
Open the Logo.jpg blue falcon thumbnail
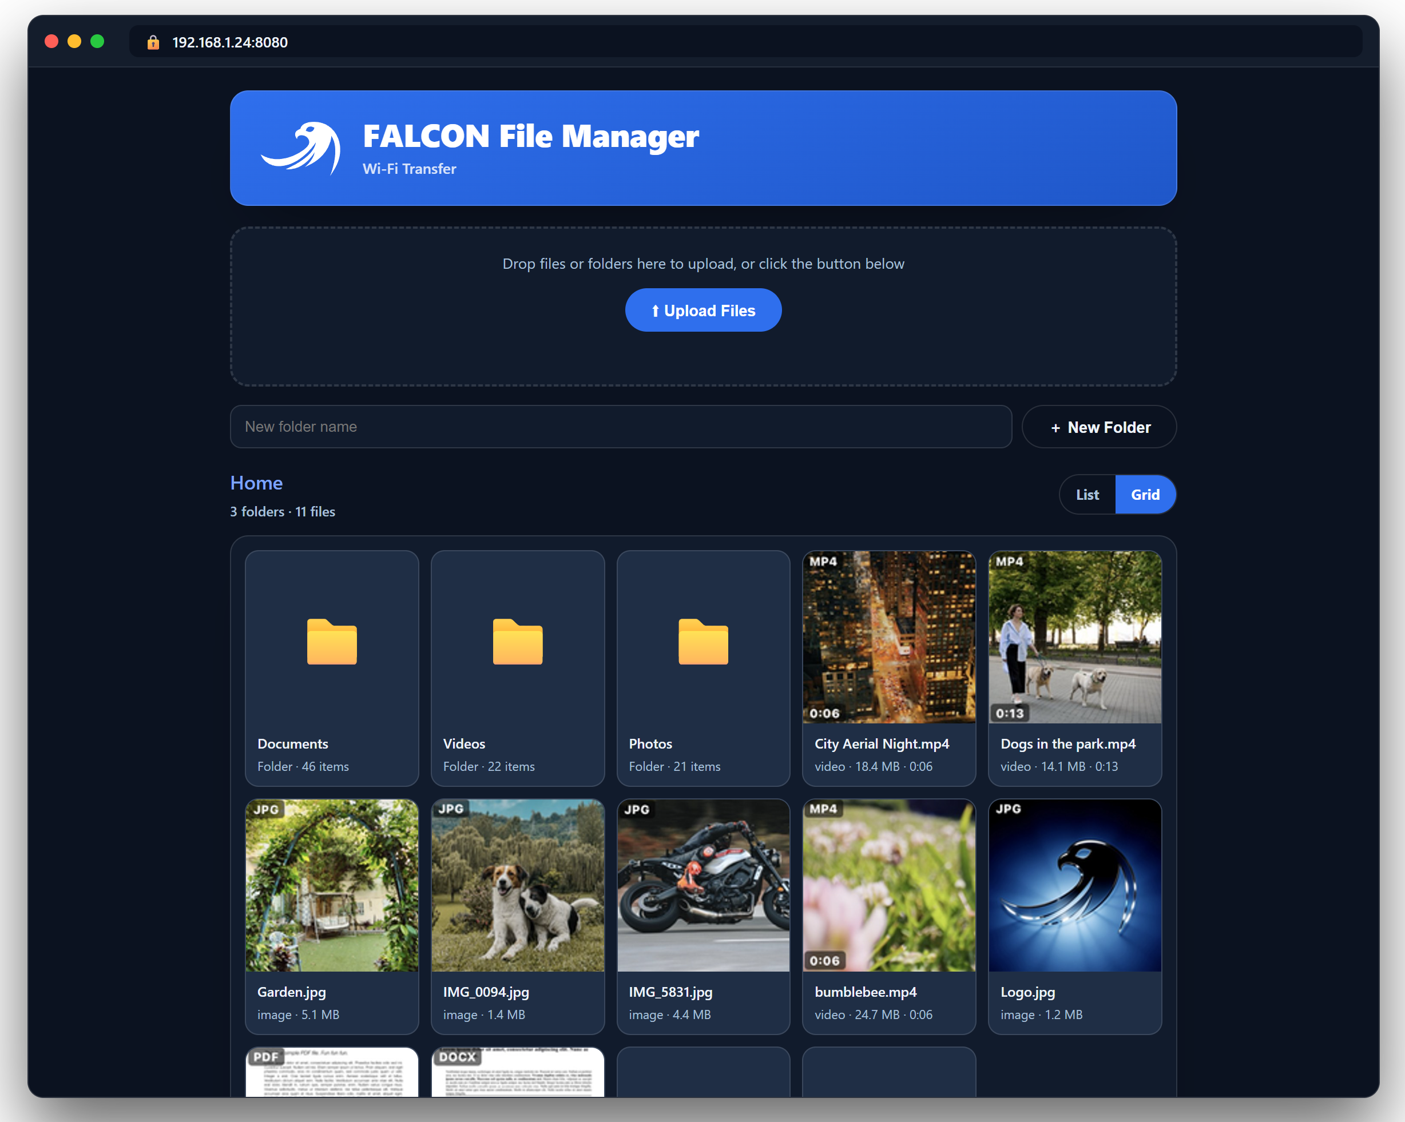point(1074,885)
